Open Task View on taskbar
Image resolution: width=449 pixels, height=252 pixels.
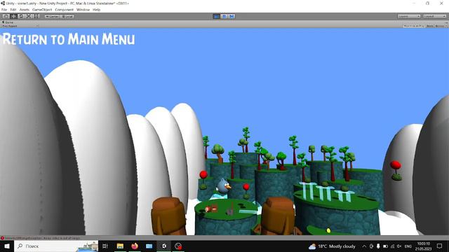point(105,246)
